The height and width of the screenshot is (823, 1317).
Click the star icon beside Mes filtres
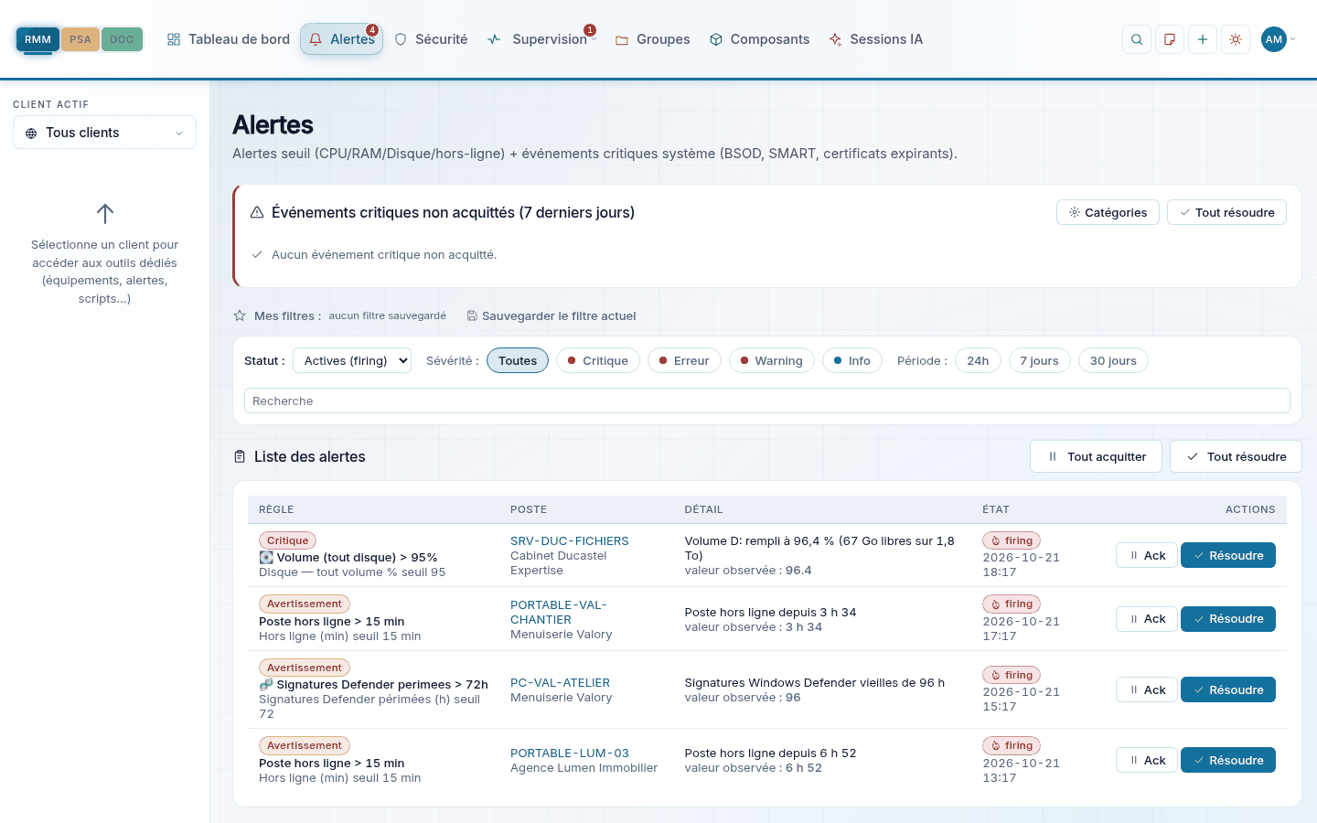pos(240,315)
